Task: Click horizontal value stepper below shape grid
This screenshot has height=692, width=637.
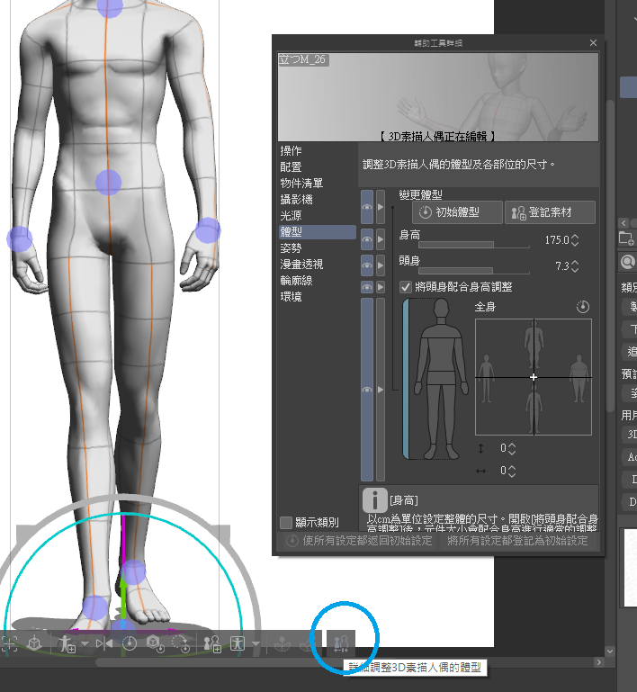Action: coord(511,472)
